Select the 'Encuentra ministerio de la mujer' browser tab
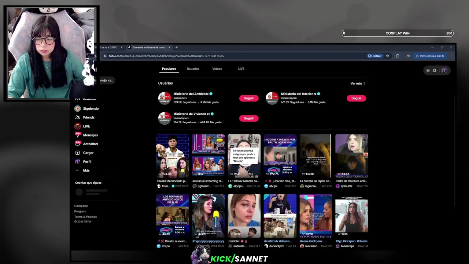469x264 pixels. tap(149, 47)
